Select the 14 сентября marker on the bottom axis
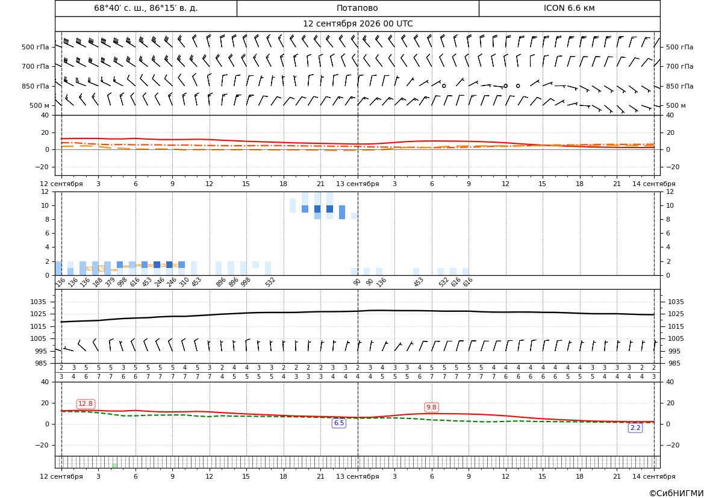 [654, 476]
